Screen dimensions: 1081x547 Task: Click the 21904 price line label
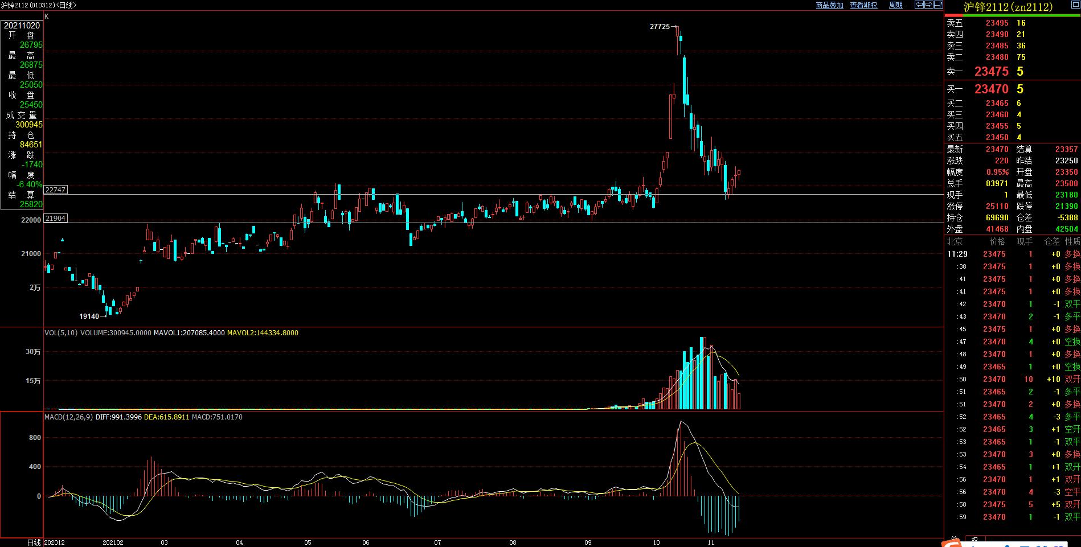click(56, 218)
